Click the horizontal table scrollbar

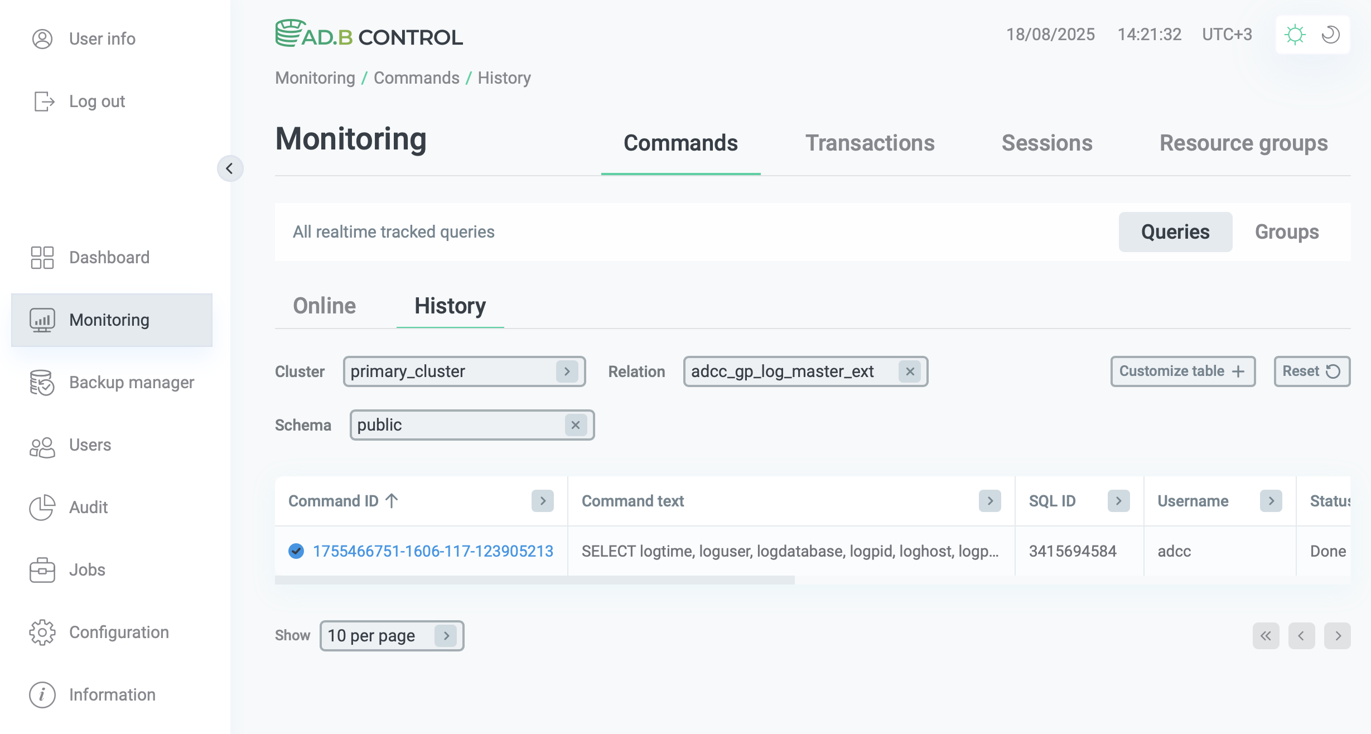click(x=534, y=581)
